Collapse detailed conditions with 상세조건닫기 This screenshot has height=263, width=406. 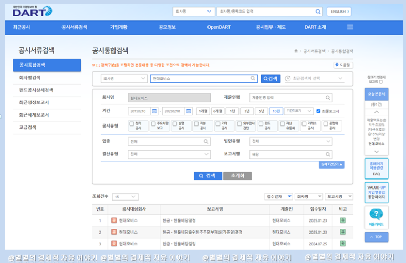331,165
